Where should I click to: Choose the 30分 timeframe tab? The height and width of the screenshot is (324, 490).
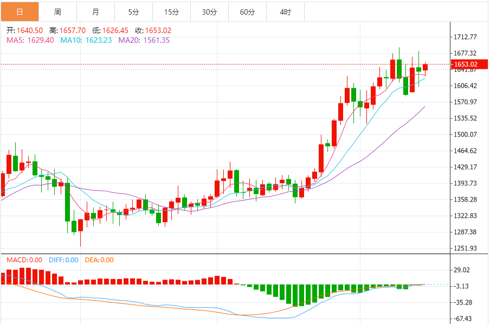tap(209, 11)
